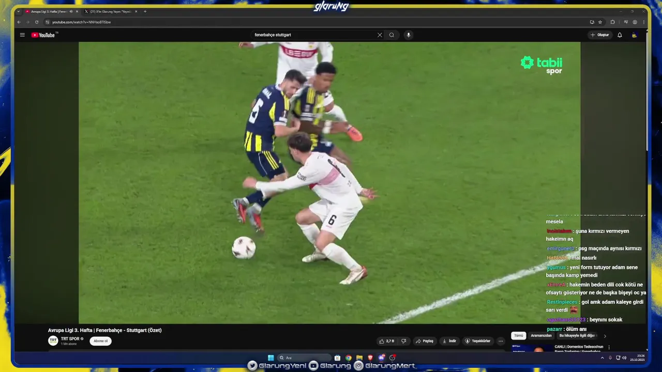The width and height of the screenshot is (662, 372).
Task: Click the video title Avrupa Ligi 3. Hafta
Action: tap(104, 330)
